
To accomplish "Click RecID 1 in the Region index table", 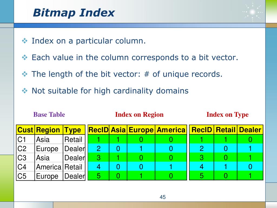I will click(x=98, y=139).
